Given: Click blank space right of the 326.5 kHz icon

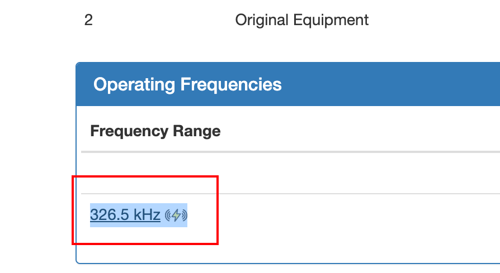Looking at the screenshot, I should click(336, 215).
